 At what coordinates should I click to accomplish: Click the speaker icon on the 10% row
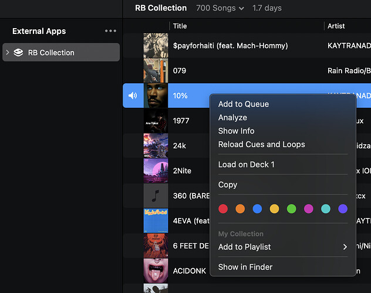pyautogui.click(x=133, y=96)
